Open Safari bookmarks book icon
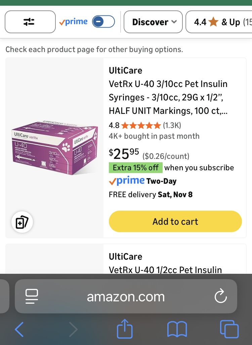Screen dimensions: 252x345 pos(177,330)
